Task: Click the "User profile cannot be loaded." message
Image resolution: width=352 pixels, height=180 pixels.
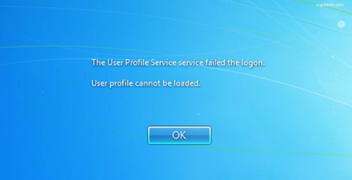Action: point(146,83)
